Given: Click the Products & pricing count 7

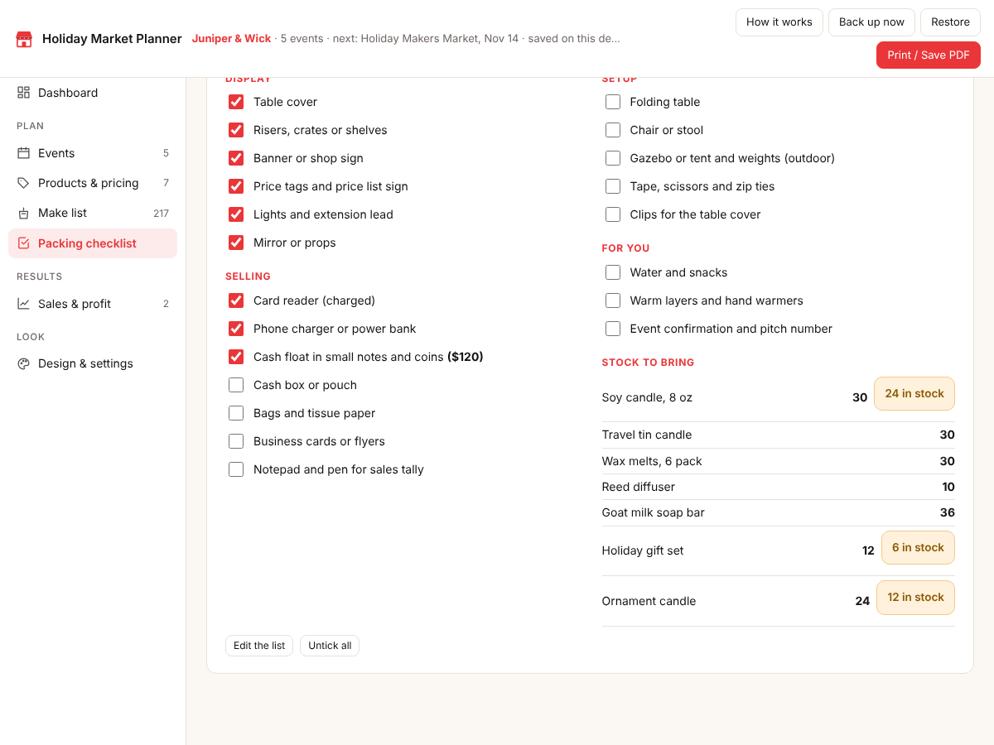Looking at the screenshot, I should pos(166,183).
